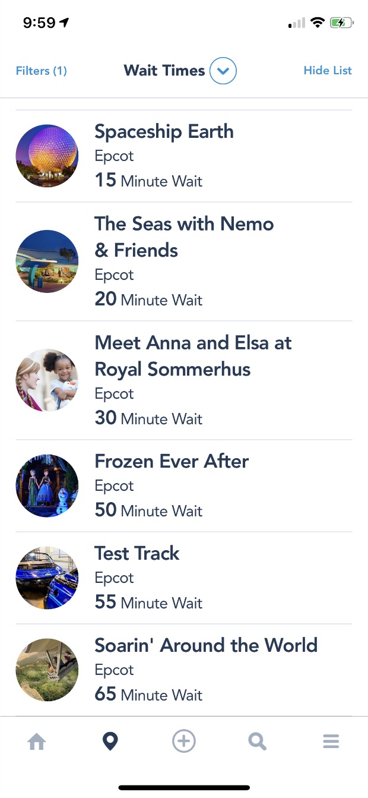
Task: Open the Spaceship Earth thumbnail
Action: click(47, 156)
